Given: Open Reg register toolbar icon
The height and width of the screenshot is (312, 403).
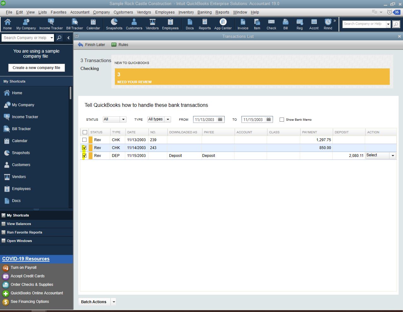Looking at the screenshot, I should point(299,24).
